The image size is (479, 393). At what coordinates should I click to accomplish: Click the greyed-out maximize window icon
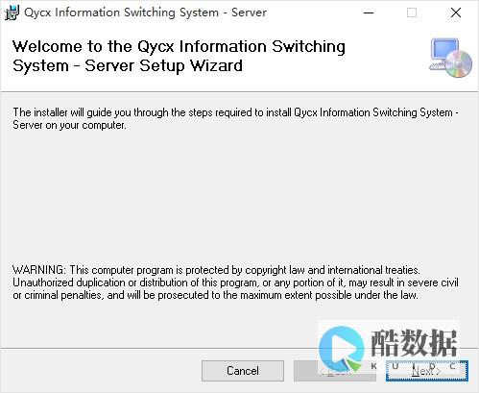click(412, 12)
